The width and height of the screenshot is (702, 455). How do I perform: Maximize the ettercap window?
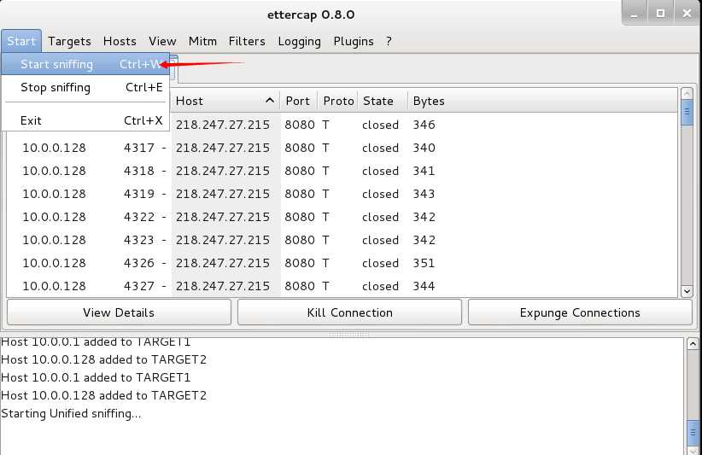click(660, 14)
